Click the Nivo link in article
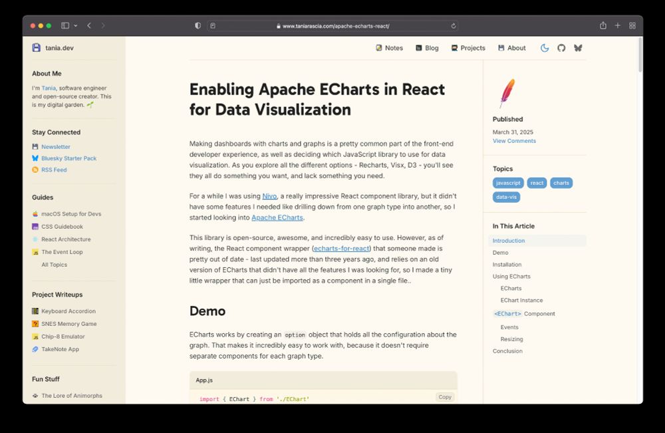 (x=269, y=196)
